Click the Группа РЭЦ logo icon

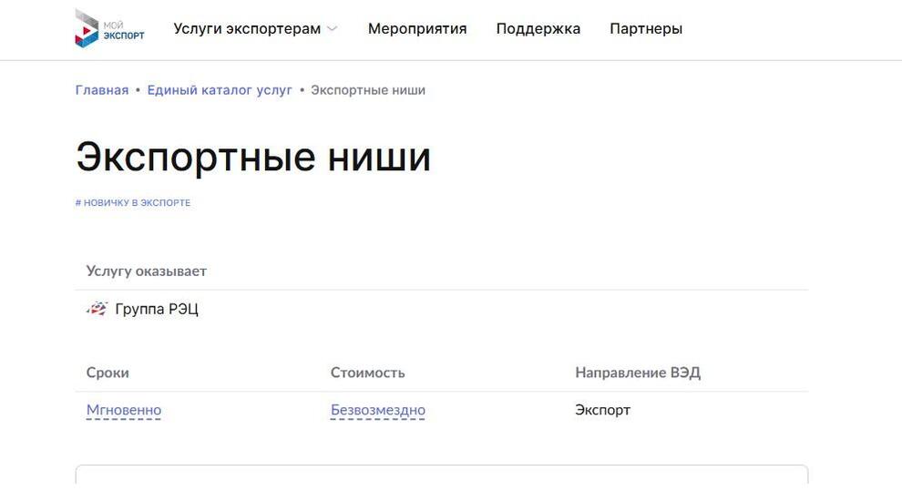[x=97, y=309]
